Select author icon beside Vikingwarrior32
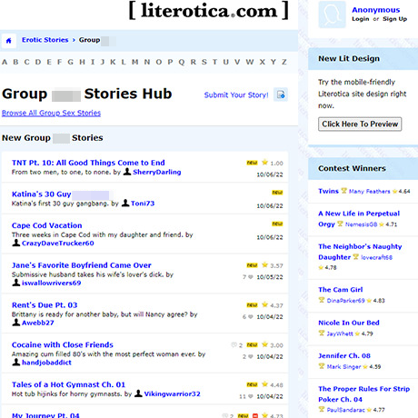The height and width of the screenshot is (418, 418). click(x=138, y=393)
